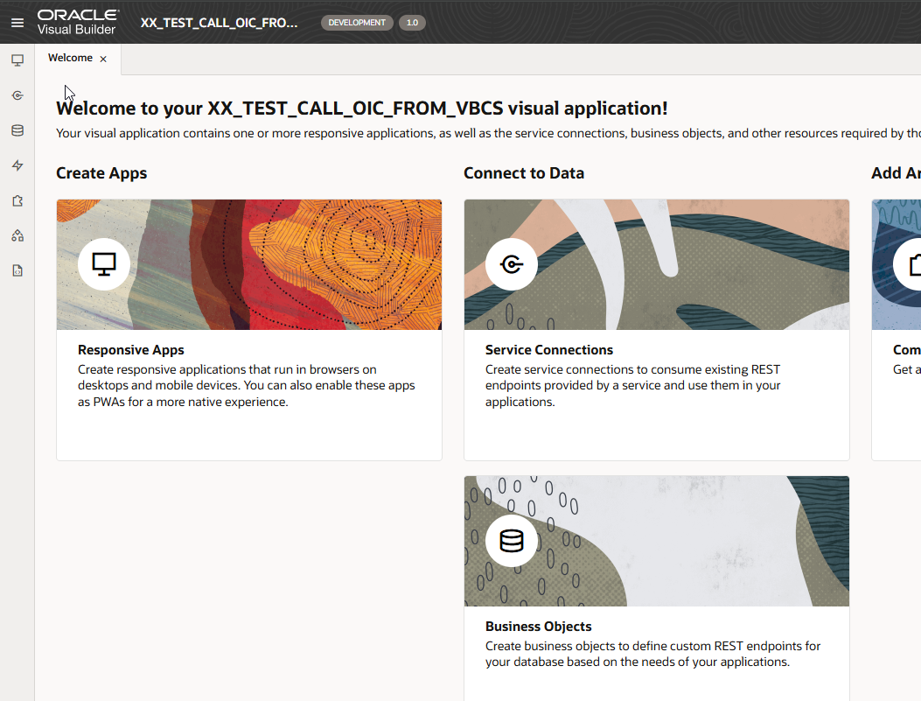Open the hamburger navigation menu

pyautogui.click(x=17, y=22)
